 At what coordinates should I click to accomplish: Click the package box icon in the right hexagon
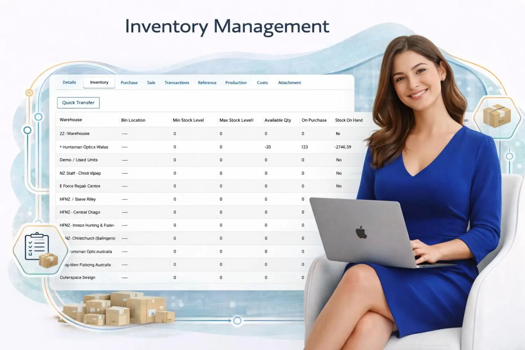[498, 115]
